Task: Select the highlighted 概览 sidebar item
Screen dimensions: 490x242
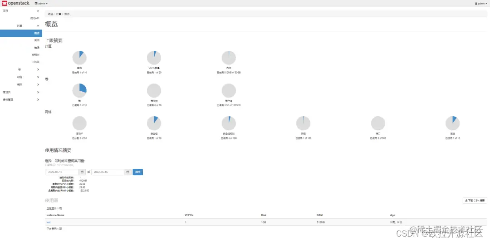Action: click(21, 33)
